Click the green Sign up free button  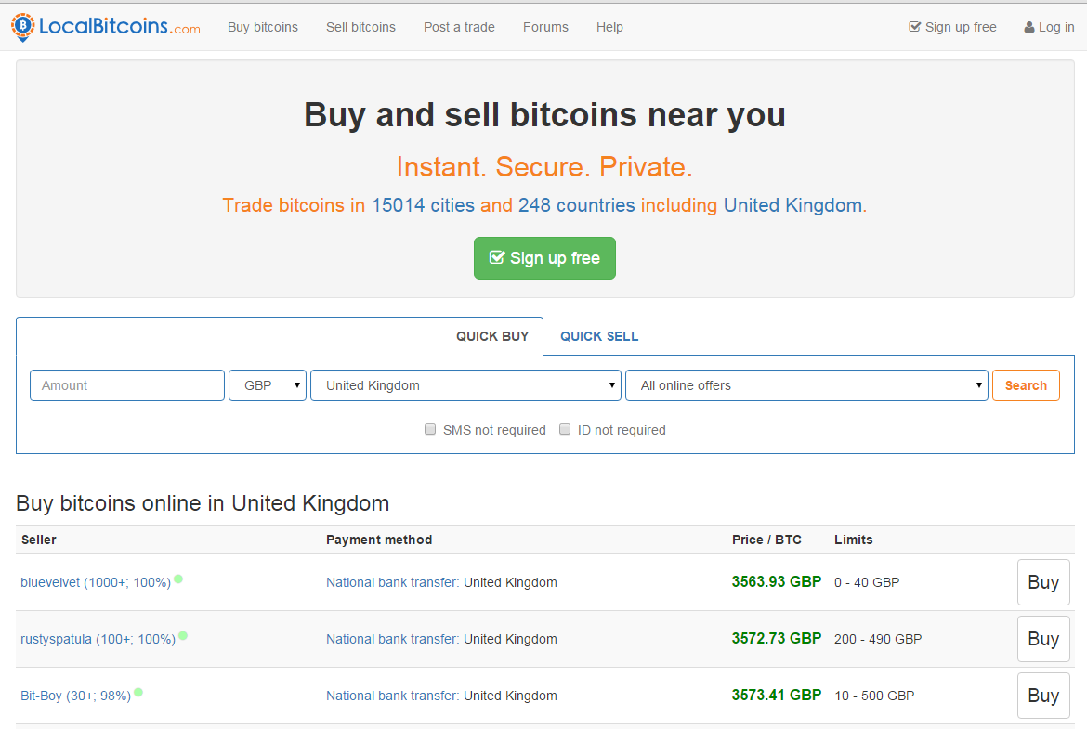tap(544, 258)
